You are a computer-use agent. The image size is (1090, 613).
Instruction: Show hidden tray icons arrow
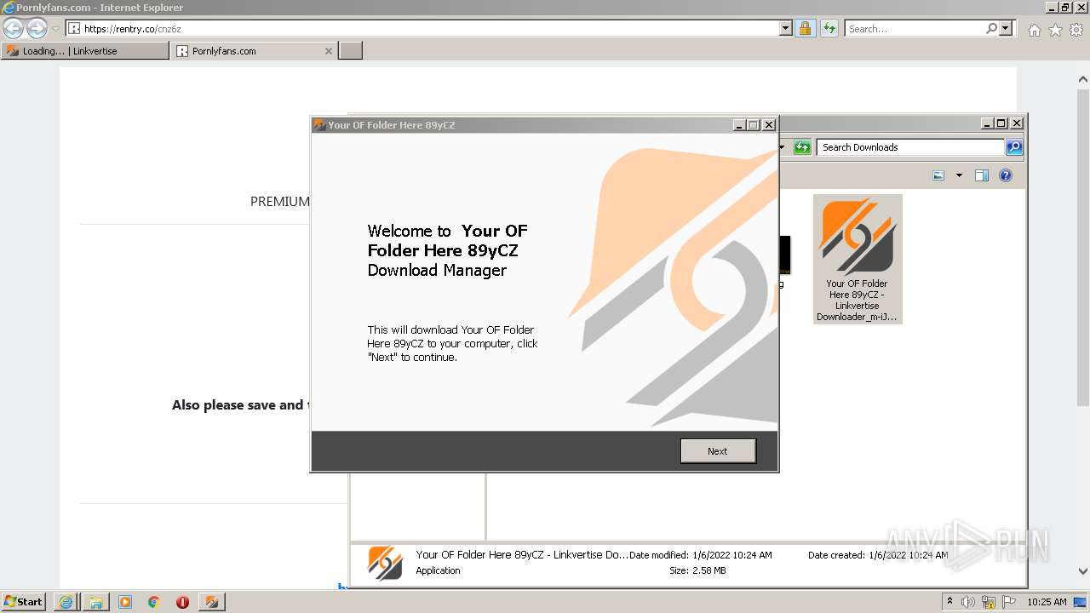tap(949, 602)
